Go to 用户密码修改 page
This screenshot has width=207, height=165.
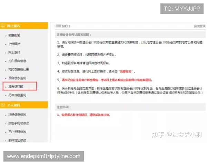point(17,132)
